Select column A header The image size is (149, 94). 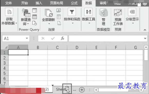(x=18, y=47)
